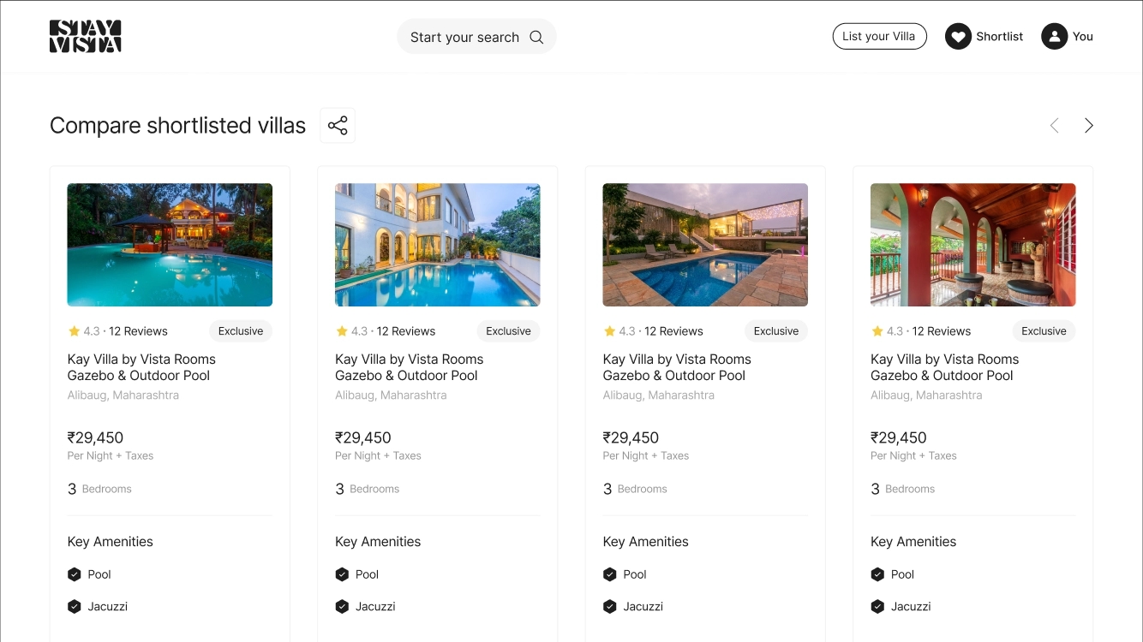Screen dimensions: 1143x642
Task: Go to next villas with right arrow
Action: (x=1088, y=126)
